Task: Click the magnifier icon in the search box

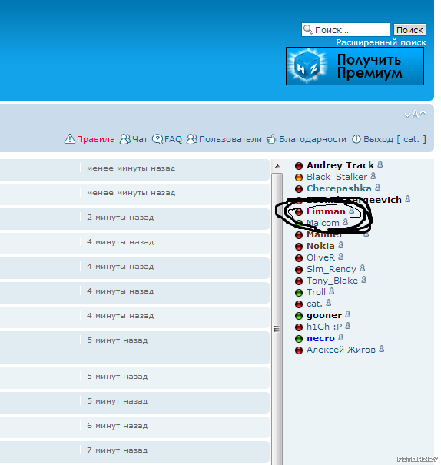Action: point(308,29)
